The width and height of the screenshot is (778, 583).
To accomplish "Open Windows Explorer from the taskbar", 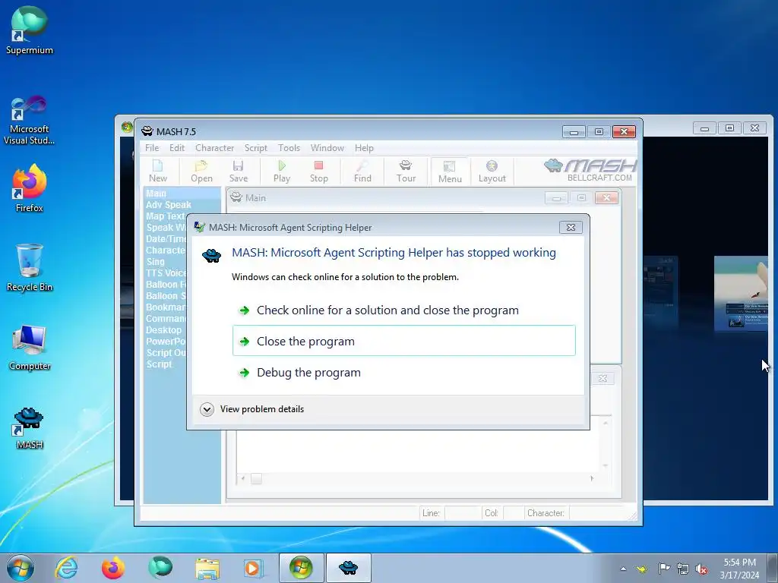I will pyautogui.click(x=207, y=568).
